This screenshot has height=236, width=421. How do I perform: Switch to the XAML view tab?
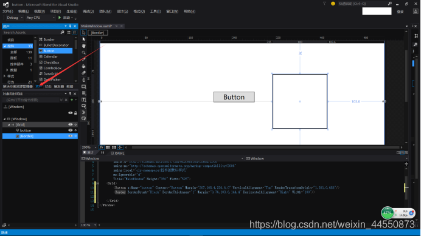pyautogui.click(x=117, y=153)
